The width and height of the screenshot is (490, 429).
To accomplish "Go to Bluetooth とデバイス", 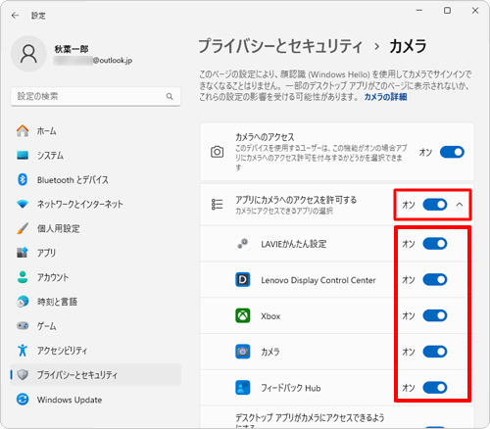I will [96, 179].
